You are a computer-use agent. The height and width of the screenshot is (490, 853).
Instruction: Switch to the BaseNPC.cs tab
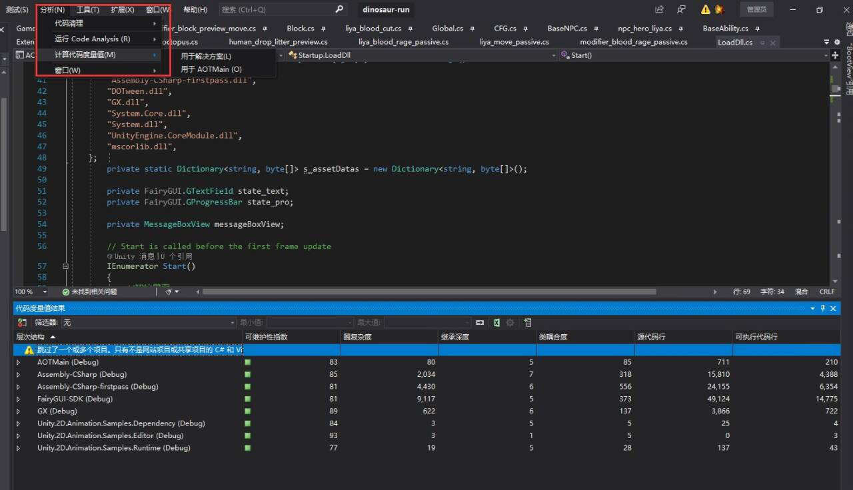[x=567, y=29]
